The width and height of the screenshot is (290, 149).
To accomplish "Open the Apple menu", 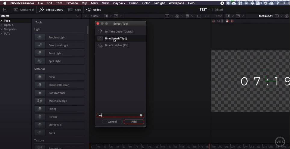I will [x=5, y=3].
